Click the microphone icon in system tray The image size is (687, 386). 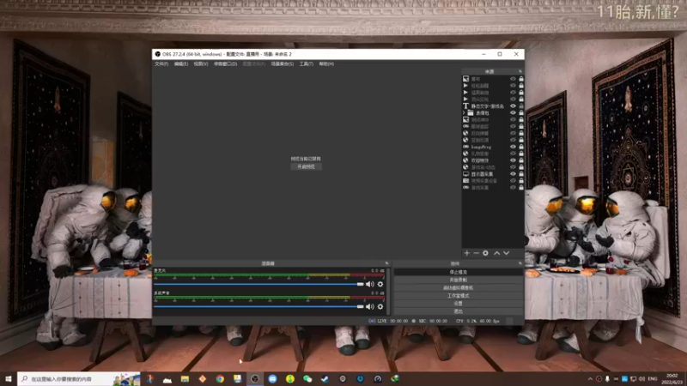pyautogui.click(x=607, y=379)
